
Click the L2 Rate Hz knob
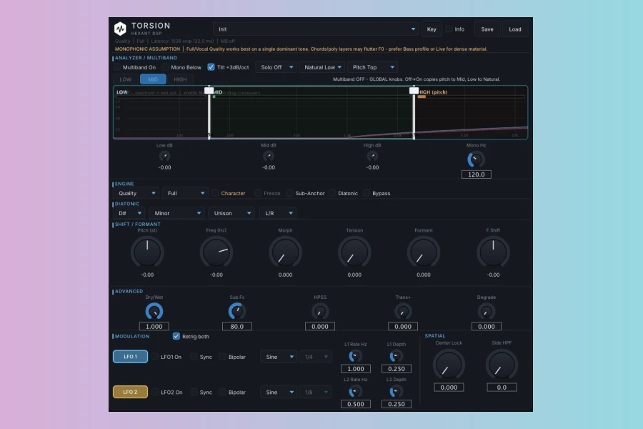[355, 391]
